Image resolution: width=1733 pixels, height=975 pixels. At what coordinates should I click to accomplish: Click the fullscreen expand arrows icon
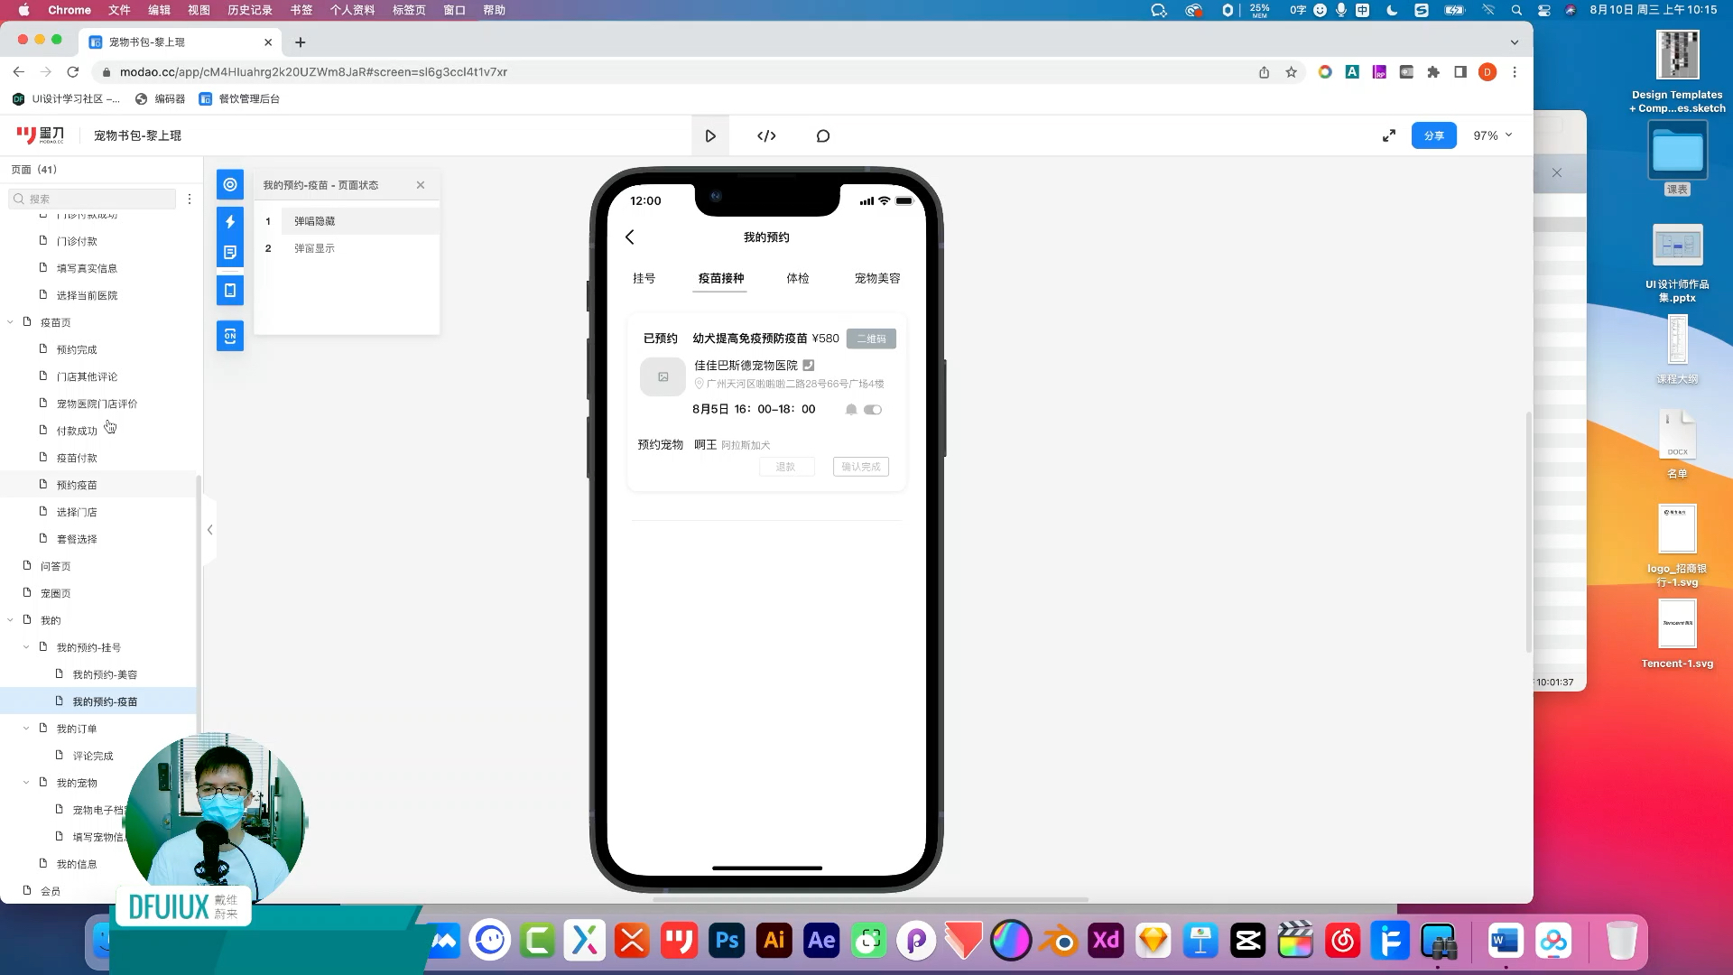coord(1389,136)
